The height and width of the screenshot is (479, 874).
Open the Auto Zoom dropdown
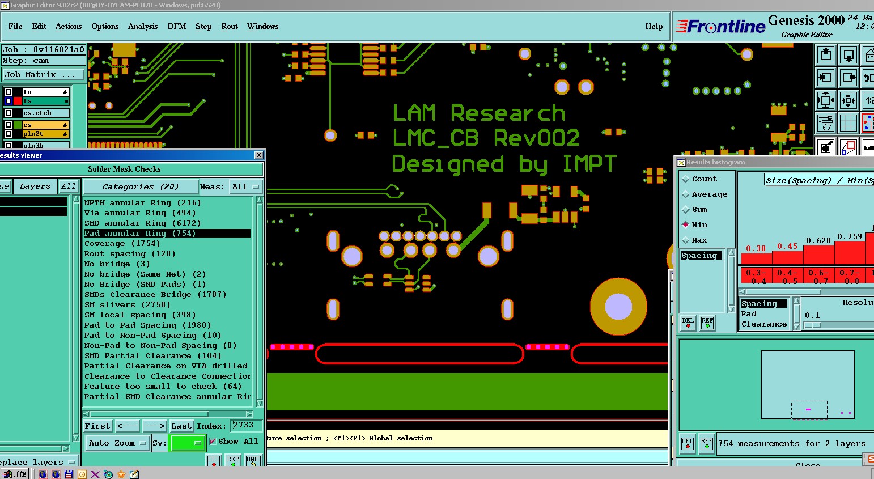[117, 443]
